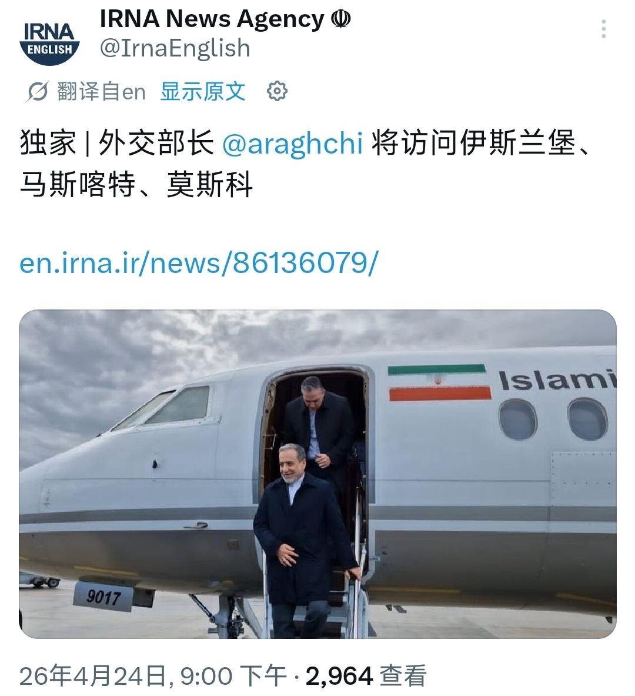Screen dimensions: 635x696
Task: Click the 翻译自en translation label
Action: [x=101, y=91]
